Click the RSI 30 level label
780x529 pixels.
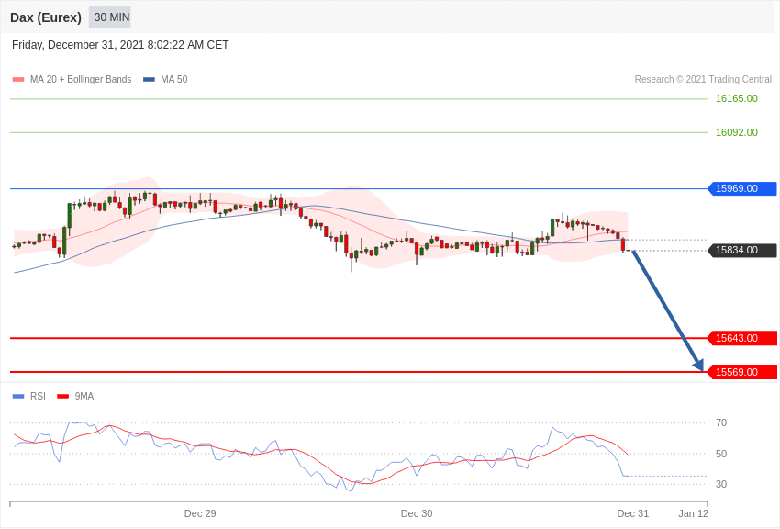click(720, 484)
